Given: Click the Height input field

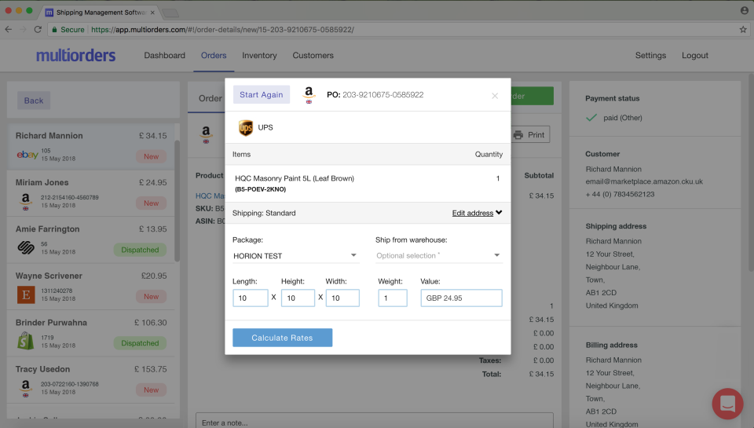Looking at the screenshot, I should 298,298.
